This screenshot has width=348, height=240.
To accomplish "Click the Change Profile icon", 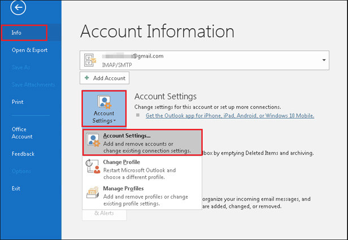I will tap(93, 167).
